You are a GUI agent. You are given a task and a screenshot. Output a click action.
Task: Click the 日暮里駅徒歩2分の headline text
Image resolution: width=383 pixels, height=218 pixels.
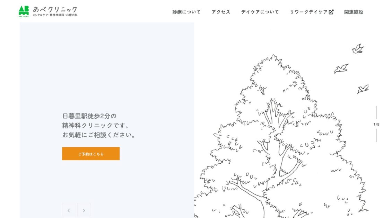pyautogui.click(x=89, y=116)
